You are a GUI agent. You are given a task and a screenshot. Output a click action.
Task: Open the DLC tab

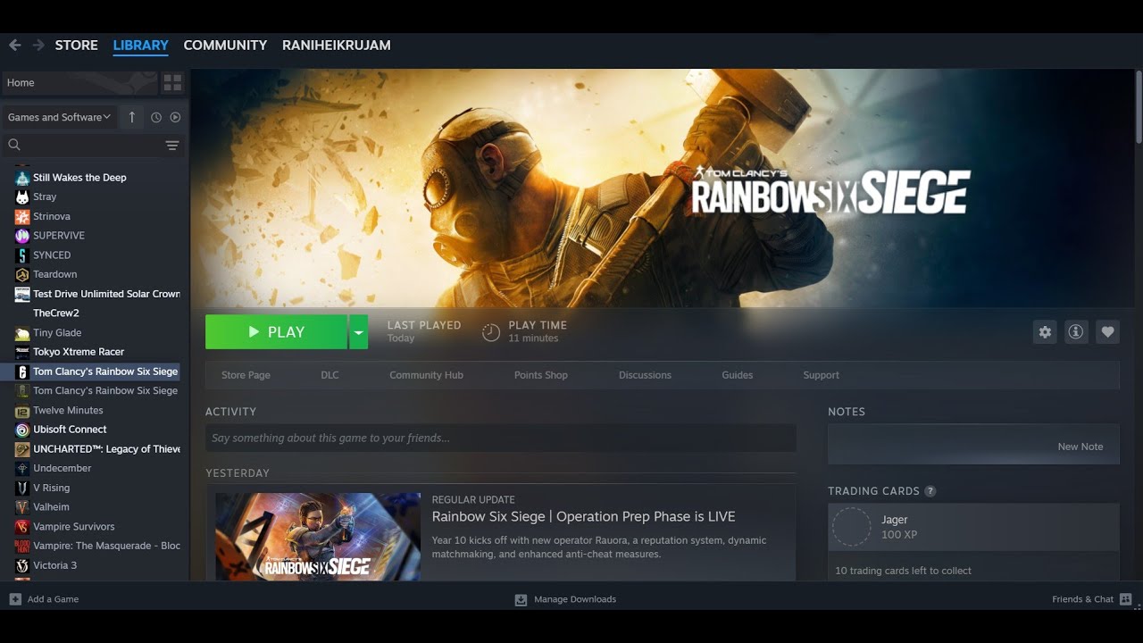point(330,375)
